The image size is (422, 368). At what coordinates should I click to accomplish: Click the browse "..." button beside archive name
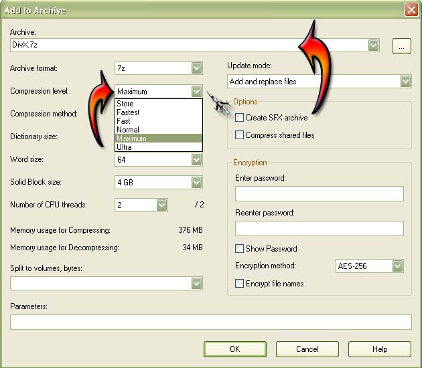(x=401, y=45)
